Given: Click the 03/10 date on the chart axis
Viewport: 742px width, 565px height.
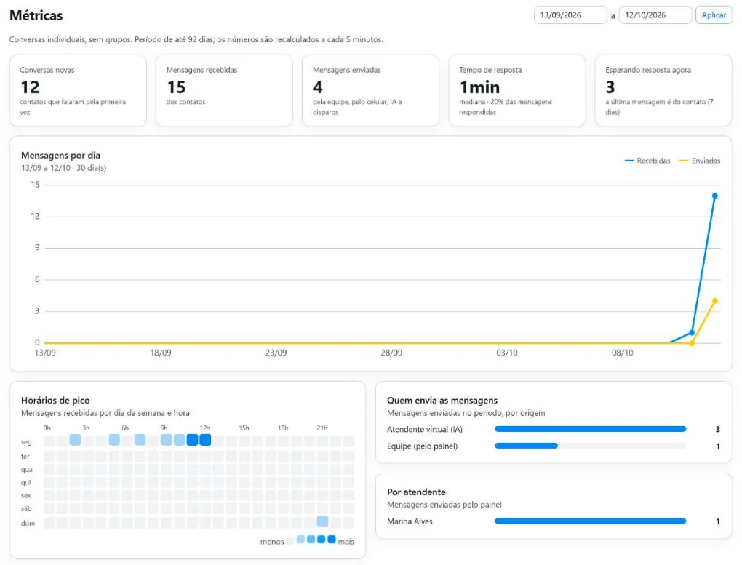Looking at the screenshot, I should click(x=507, y=353).
